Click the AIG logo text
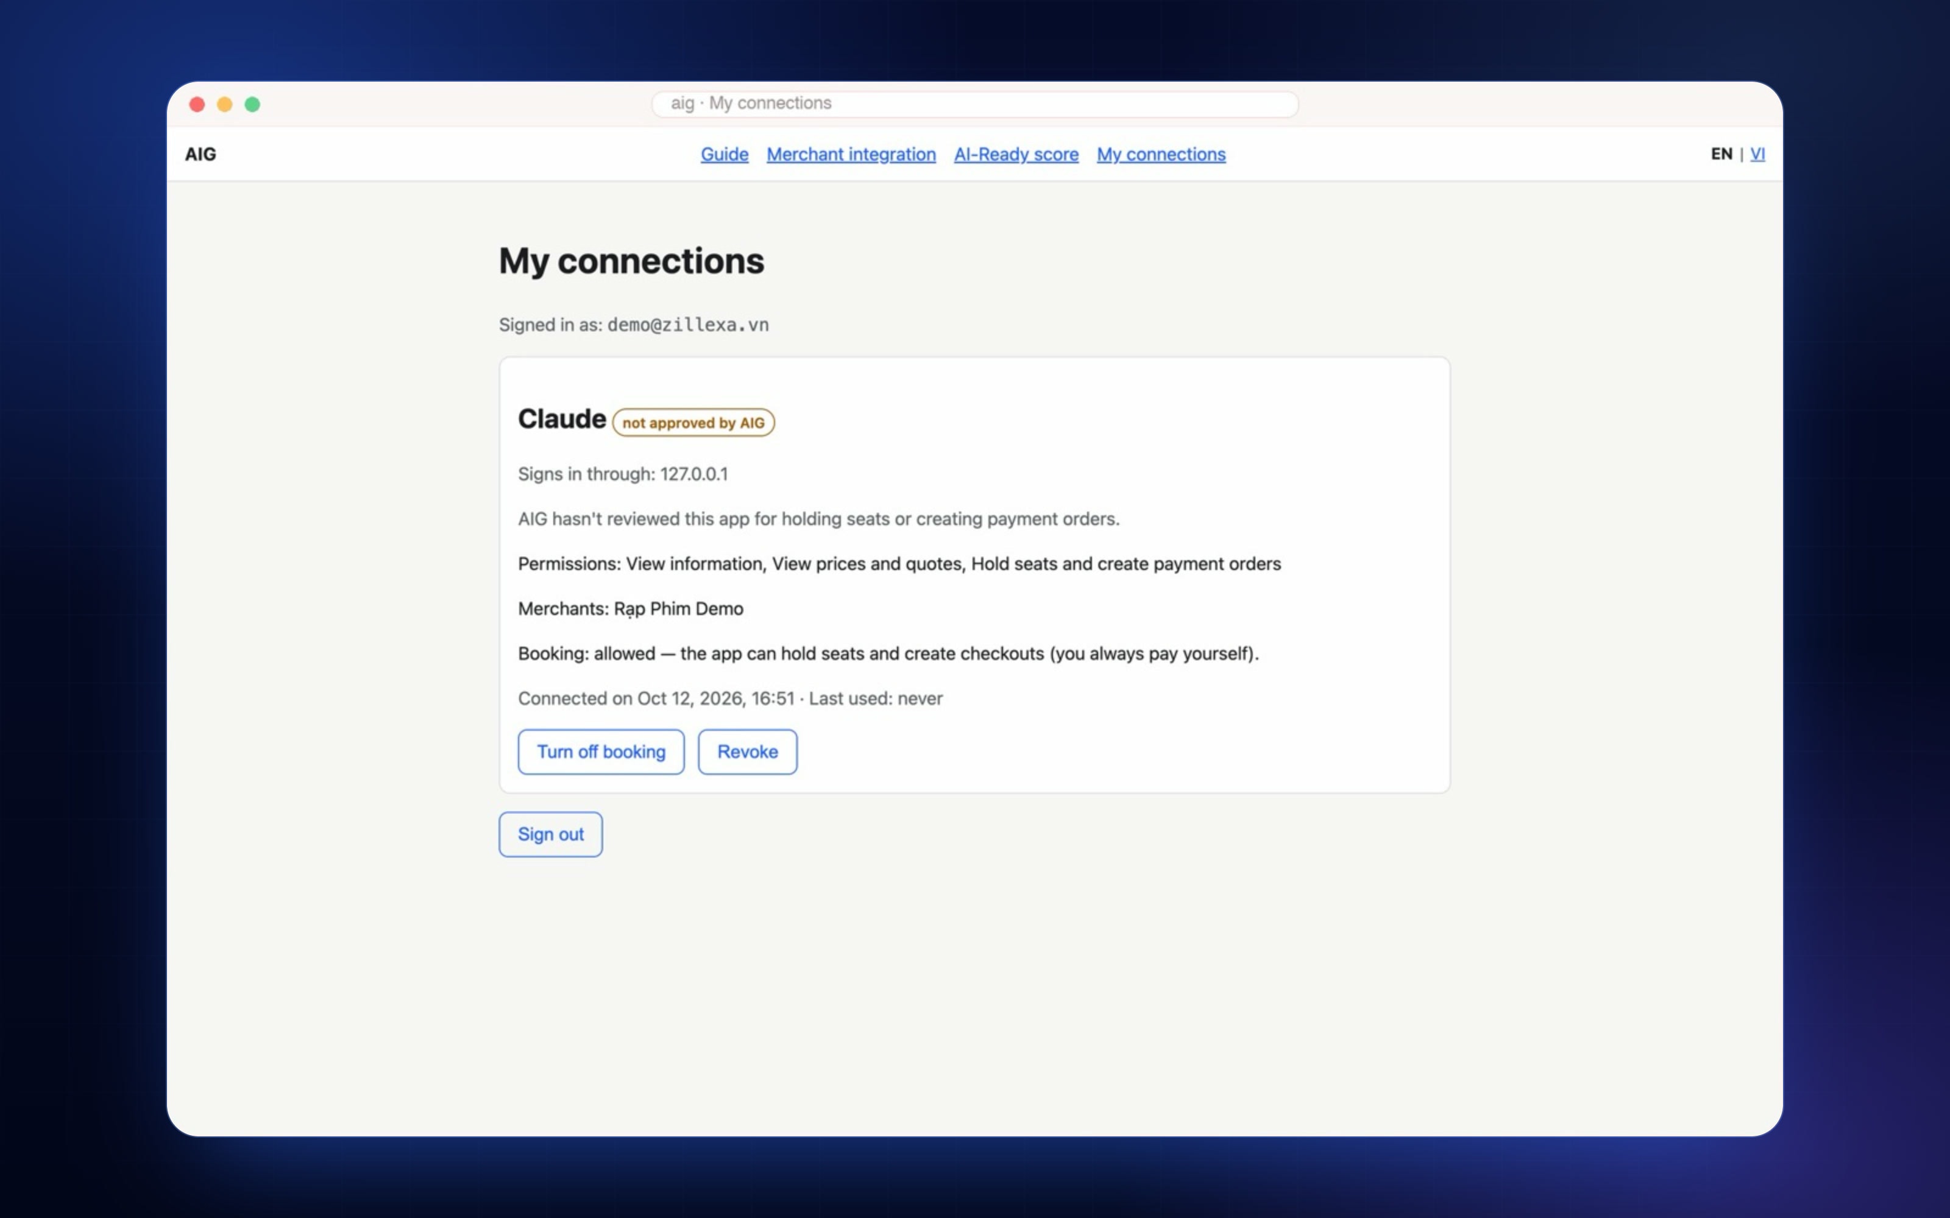This screenshot has width=1950, height=1218. (200, 154)
